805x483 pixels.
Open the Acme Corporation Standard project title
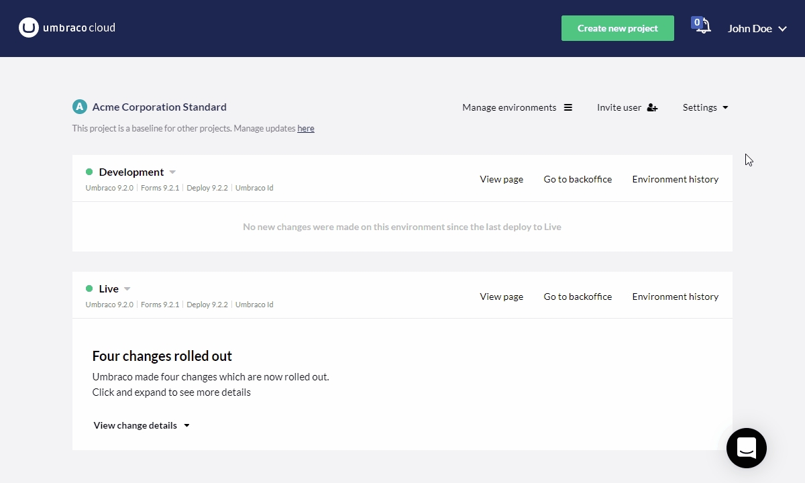159,107
